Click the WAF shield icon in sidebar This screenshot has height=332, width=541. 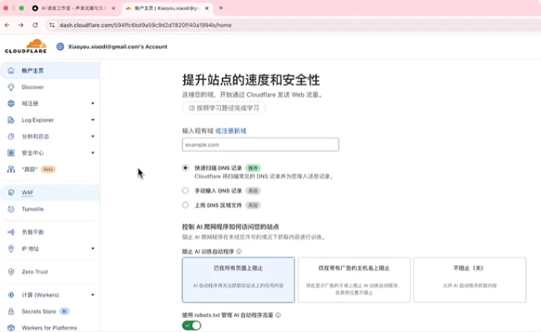click(11, 192)
